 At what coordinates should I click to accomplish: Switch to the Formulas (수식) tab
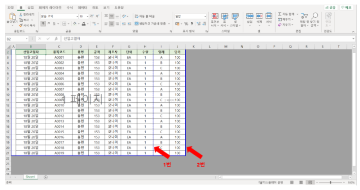click(70, 8)
